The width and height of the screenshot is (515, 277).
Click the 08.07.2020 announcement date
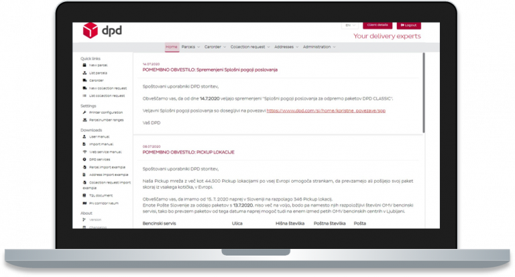(152, 147)
